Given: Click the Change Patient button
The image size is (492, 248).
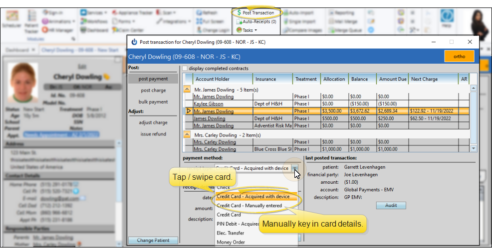Looking at the screenshot, I should (x=153, y=241).
